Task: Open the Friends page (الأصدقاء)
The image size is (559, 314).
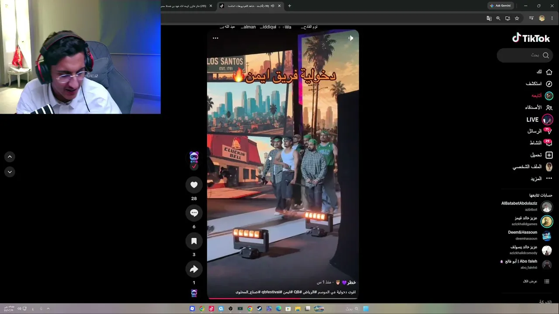Action: point(538,107)
